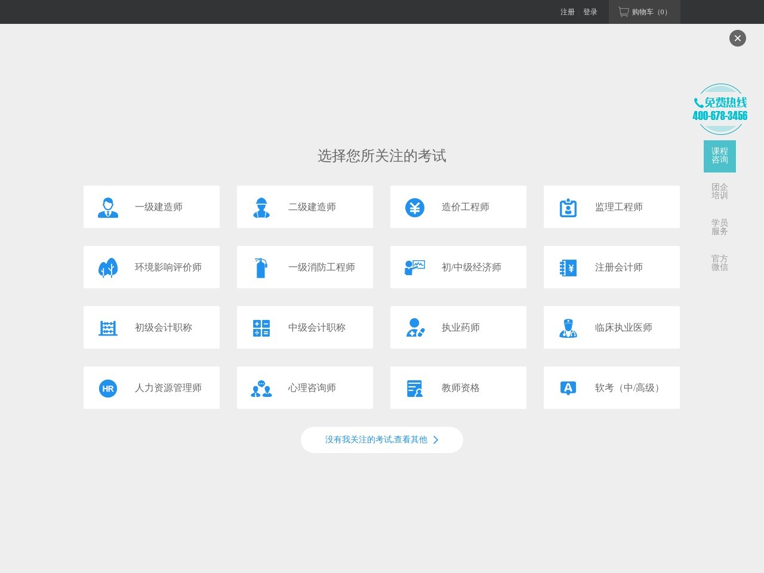Close the exam selection overlay

(737, 38)
